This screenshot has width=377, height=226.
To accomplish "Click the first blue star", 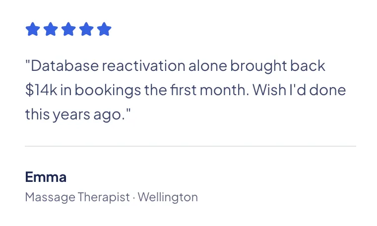I will [33, 29].
